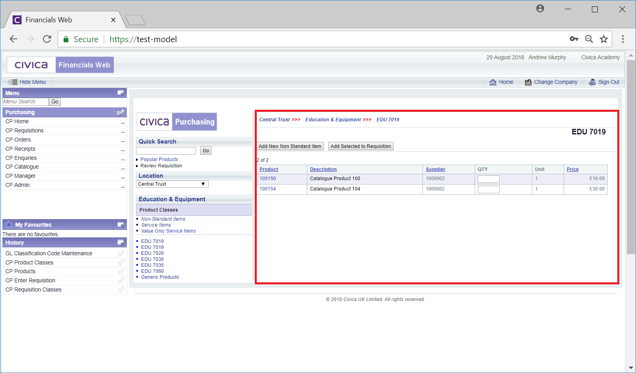Open a new browser tab
This screenshot has height=373, width=636.
135,20
